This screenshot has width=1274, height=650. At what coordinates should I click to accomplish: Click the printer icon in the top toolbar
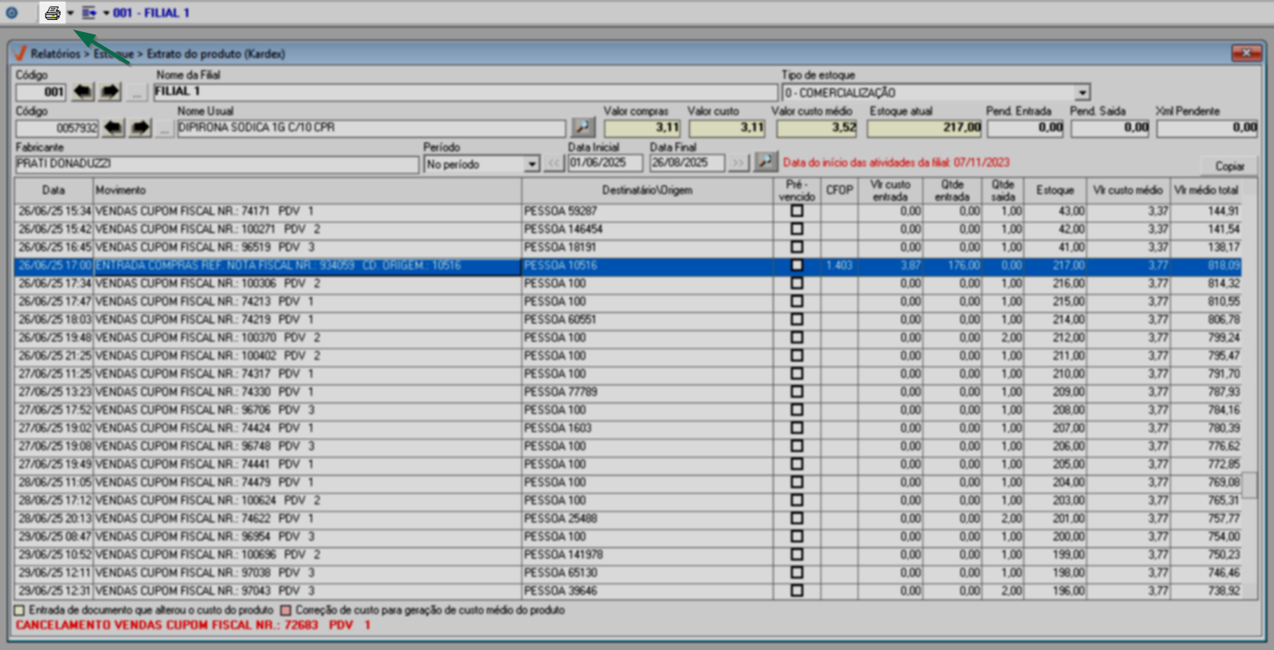[52, 13]
